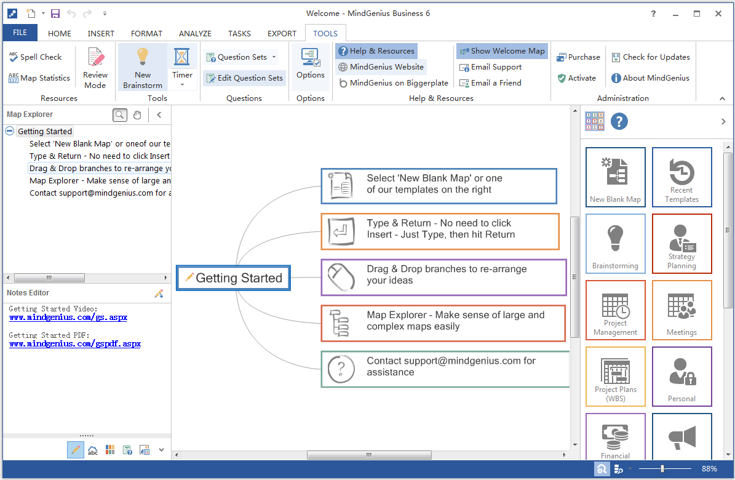This screenshot has height=480, width=735.
Task: Switch to the ANALYZE tab
Action: click(x=195, y=33)
